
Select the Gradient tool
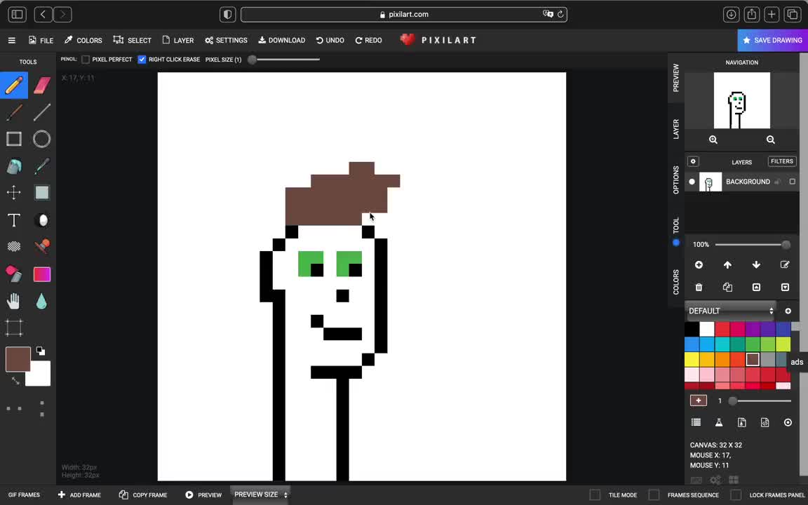coord(42,274)
